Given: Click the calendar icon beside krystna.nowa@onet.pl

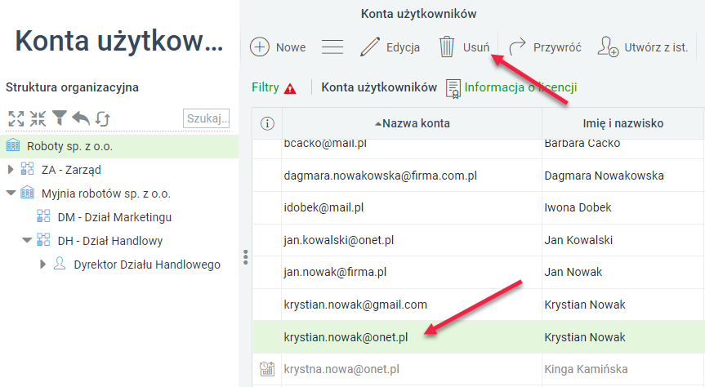Looking at the screenshot, I should point(267,368).
